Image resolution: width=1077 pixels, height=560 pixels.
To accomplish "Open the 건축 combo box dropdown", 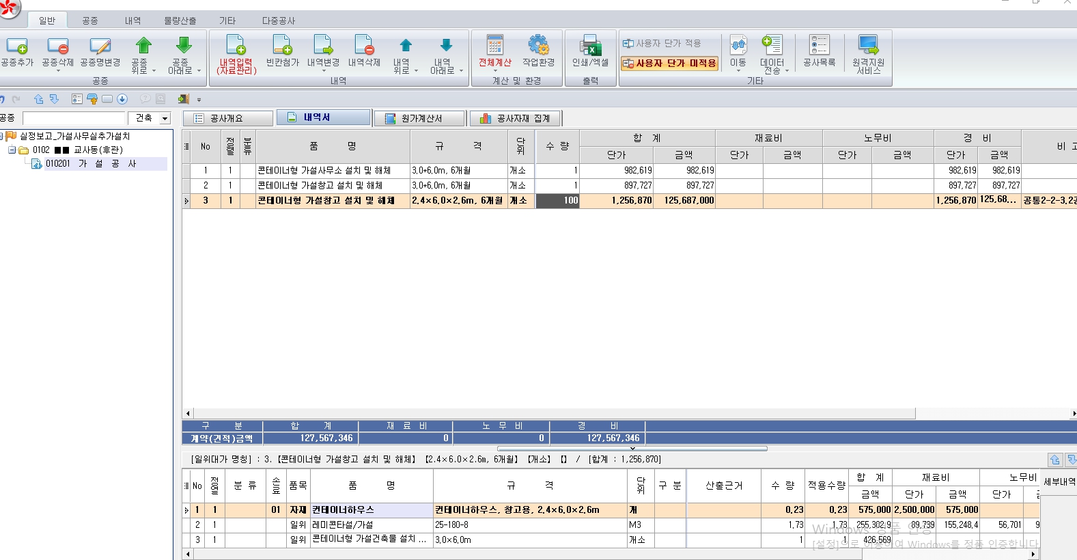I will coord(165,119).
